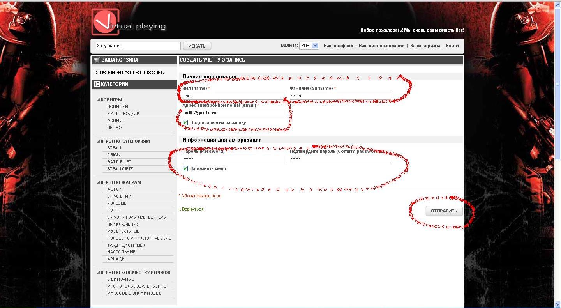Select the STEAM category in sidebar
This screenshot has width=561, height=308.
coord(114,148)
